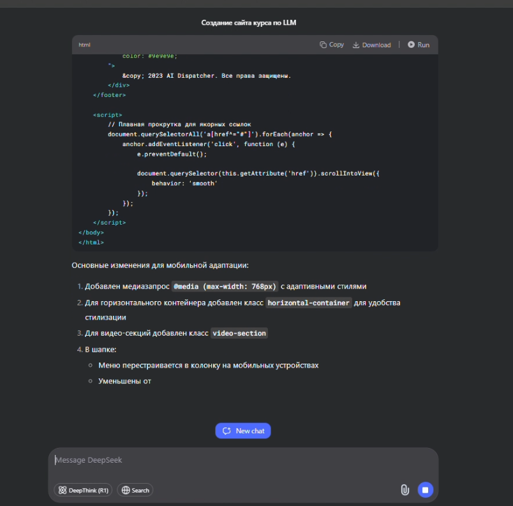Click the bullet Меню перестраивается в колонку
This screenshot has height=506, width=513.
pos(209,366)
